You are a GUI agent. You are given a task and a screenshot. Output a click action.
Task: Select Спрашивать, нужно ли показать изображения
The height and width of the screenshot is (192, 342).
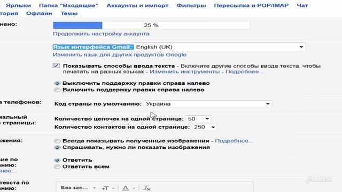(x=57, y=148)
